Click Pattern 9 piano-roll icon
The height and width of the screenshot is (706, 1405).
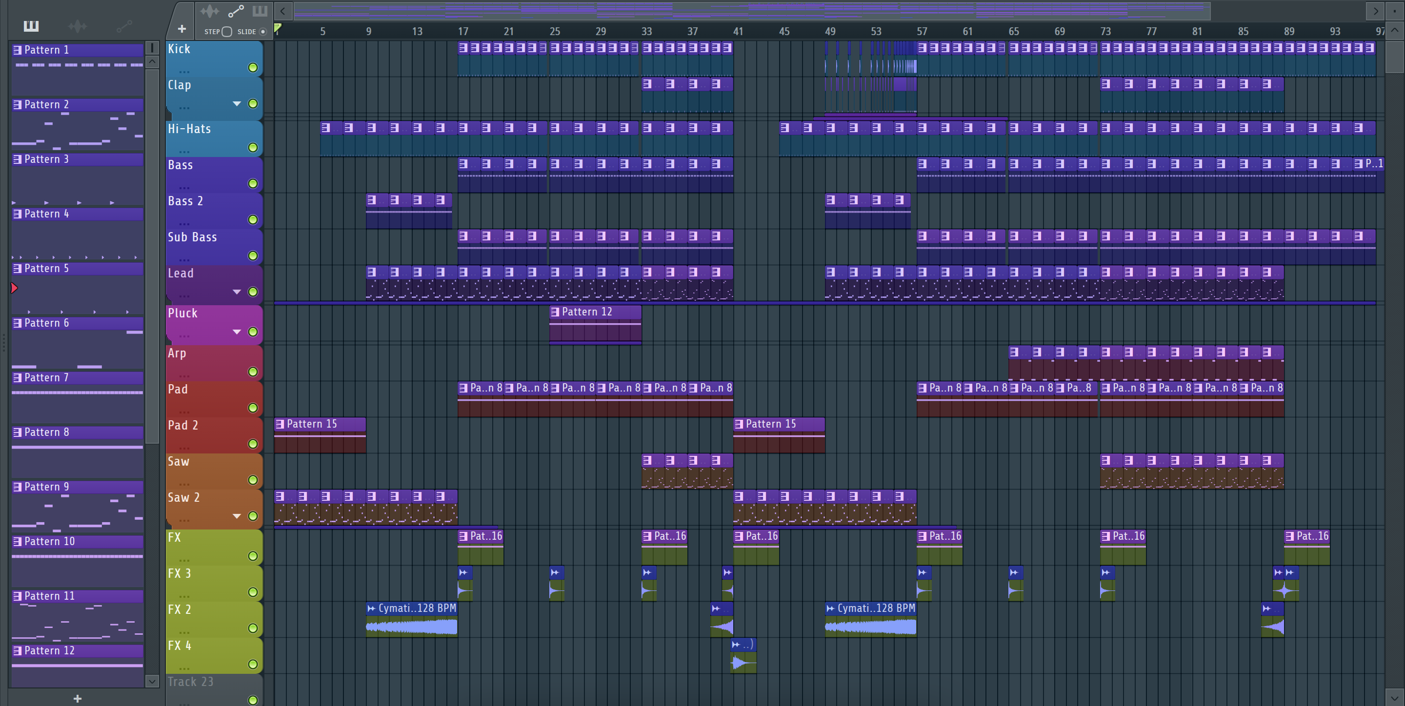tap(18, 487)
